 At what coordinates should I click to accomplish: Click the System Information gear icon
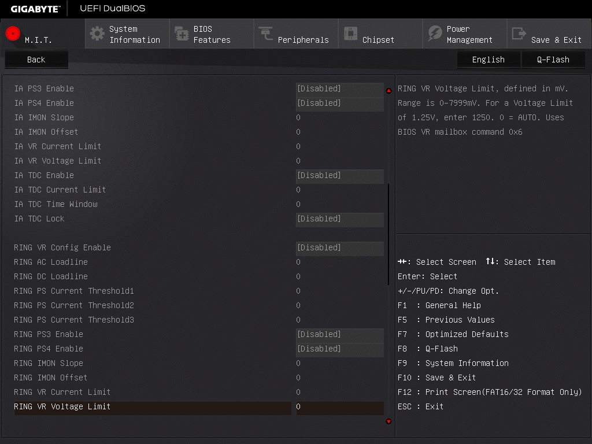click(97, 34)
